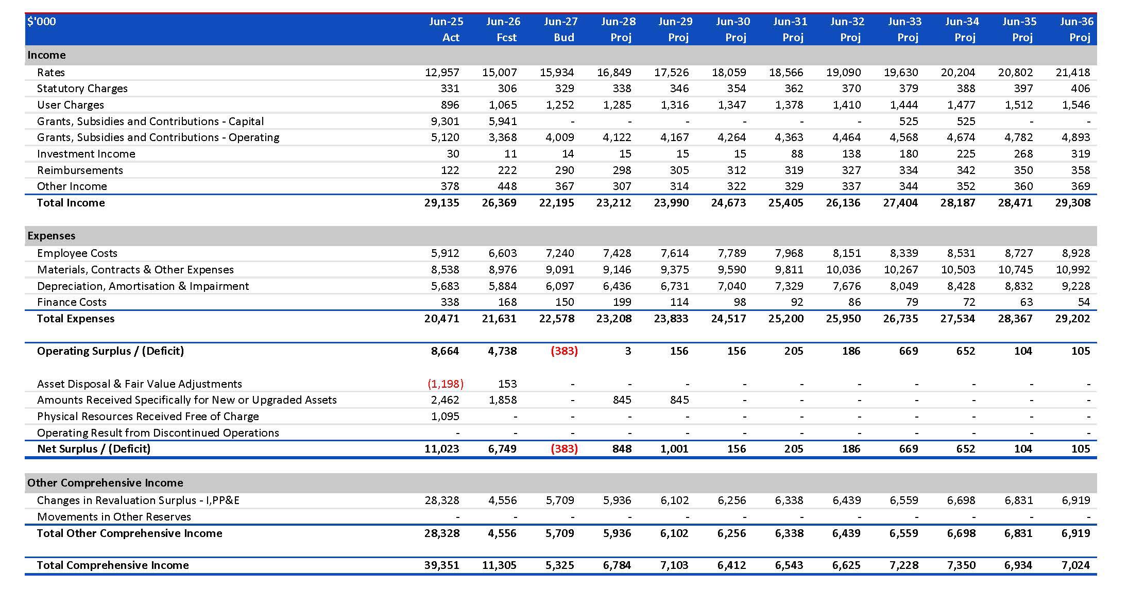
Task: Select the Total Comprehensive Income label
Action: pyautogui.click(x=113, y=565)
